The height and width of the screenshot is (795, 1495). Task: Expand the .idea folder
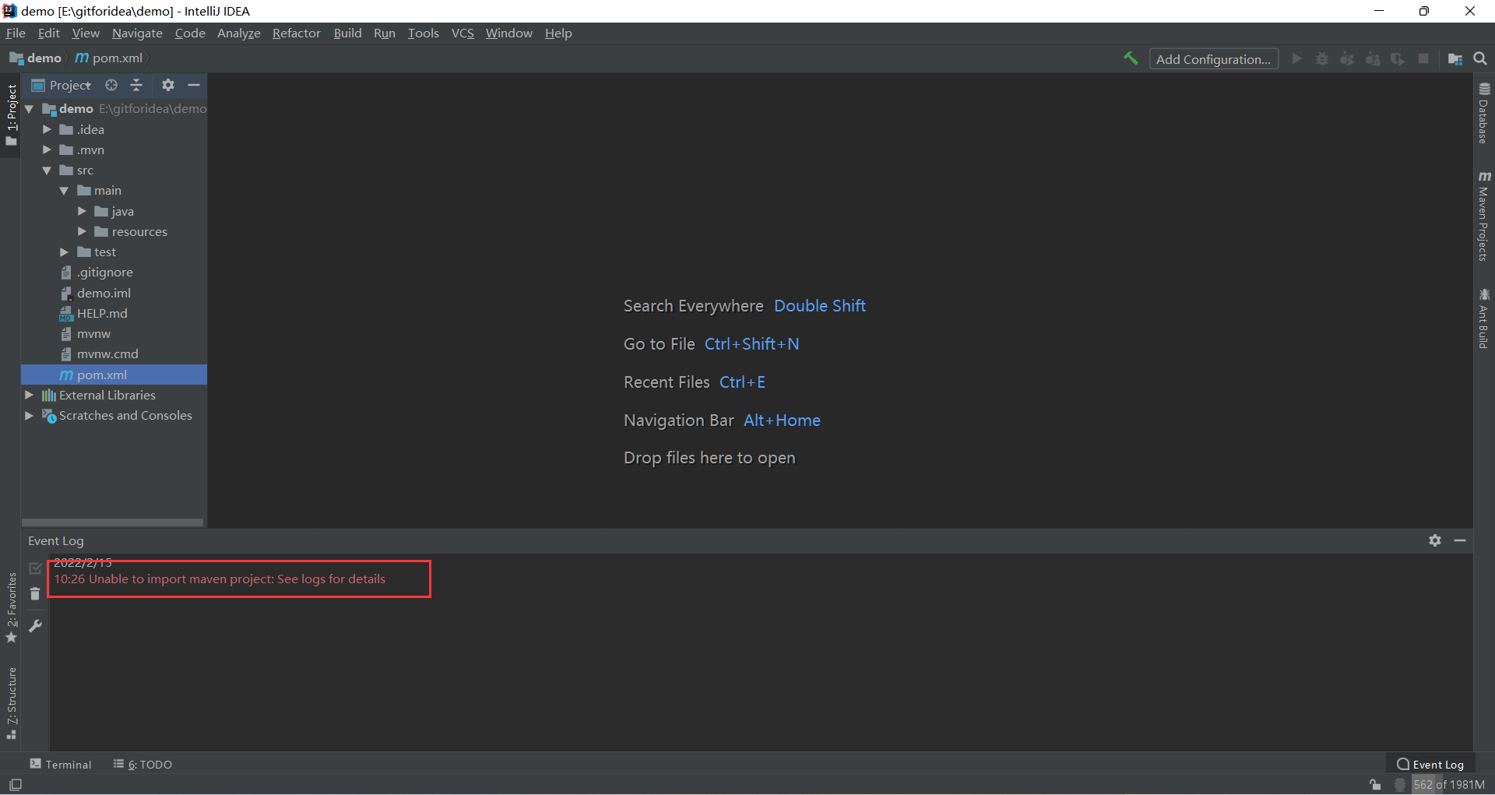(47, 129)
